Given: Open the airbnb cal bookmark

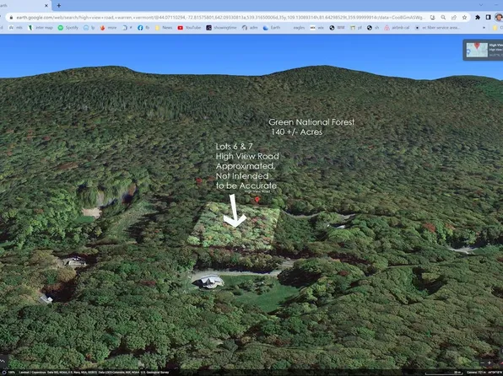Looking at the screenshot, I should tap(397, 28).
